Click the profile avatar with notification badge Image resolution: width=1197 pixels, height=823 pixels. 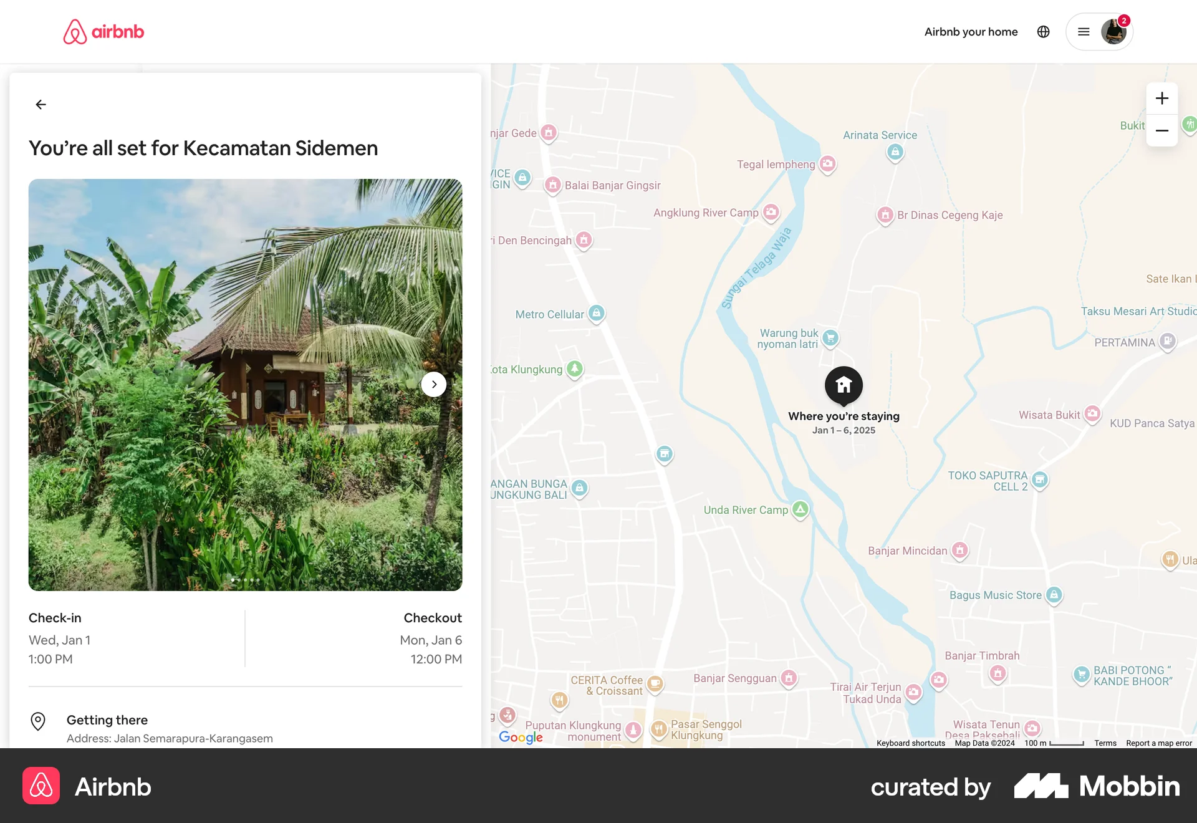(x=1113, y=31)
